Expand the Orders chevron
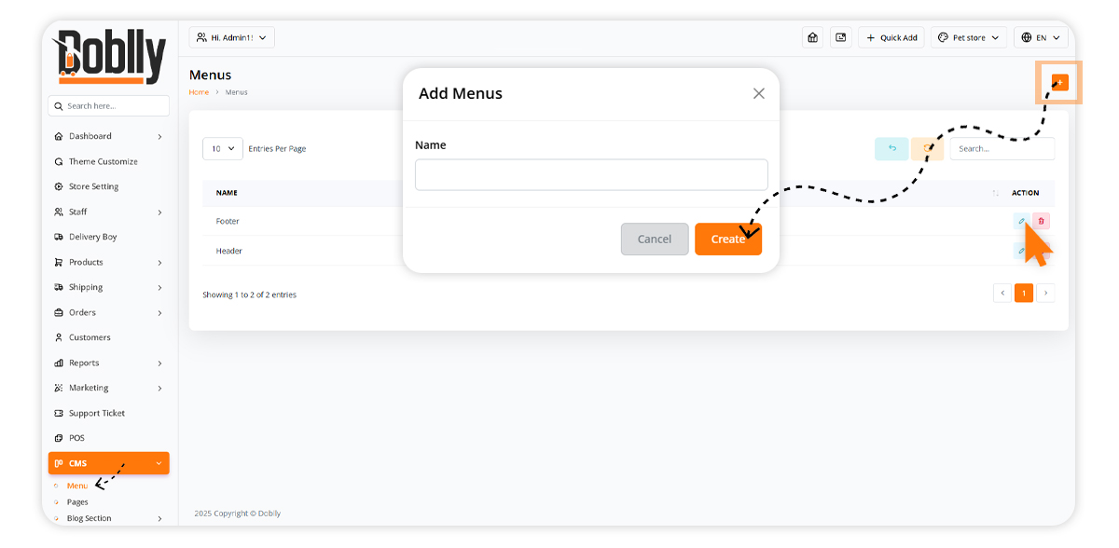Image resolution: width=1119 pixels, height=548 pixels. [159, 313]
